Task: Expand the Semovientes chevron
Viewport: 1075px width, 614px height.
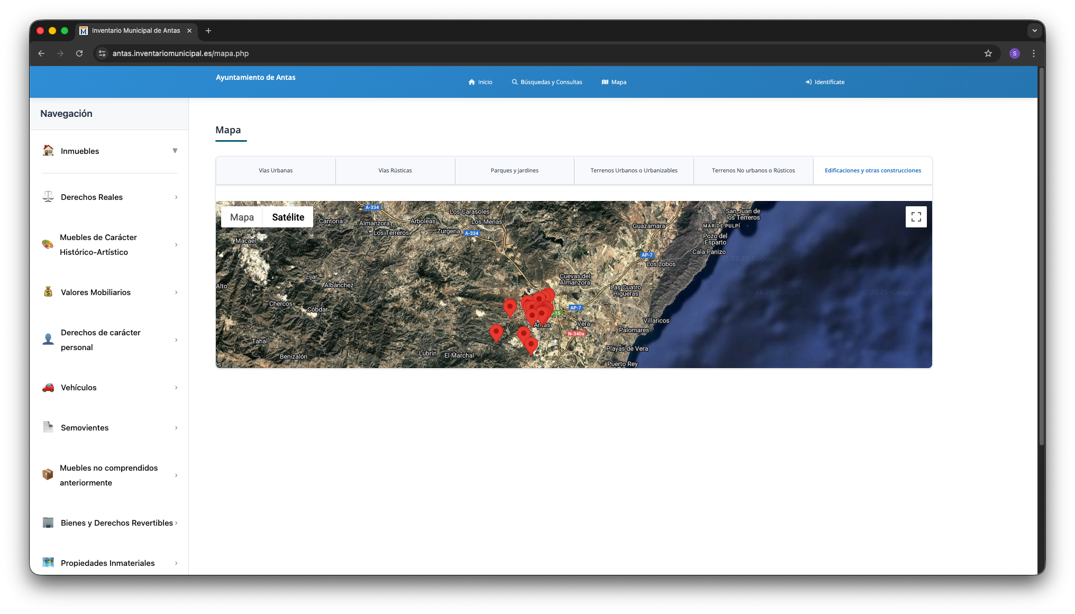Action: (x=176, y=427)
